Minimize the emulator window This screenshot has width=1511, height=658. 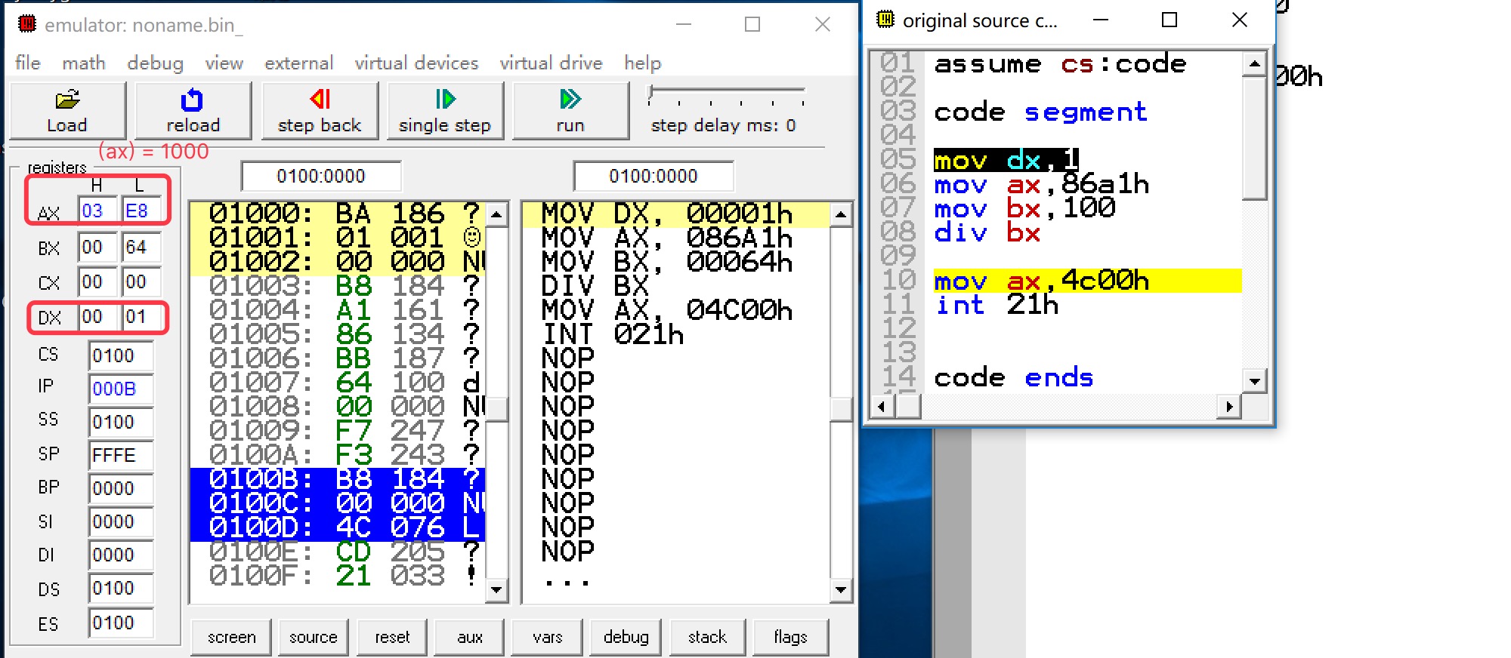[x=684, y=24]
